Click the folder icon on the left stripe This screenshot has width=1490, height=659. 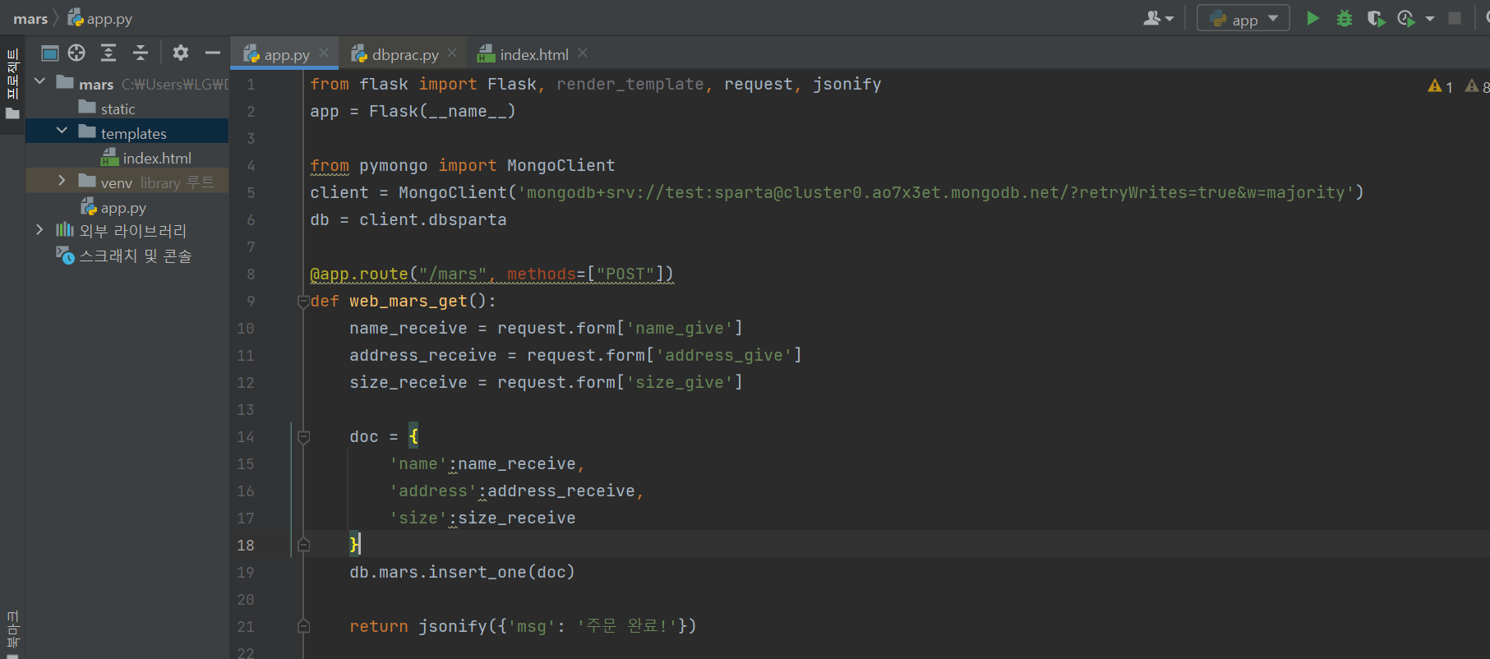(12, 113)
